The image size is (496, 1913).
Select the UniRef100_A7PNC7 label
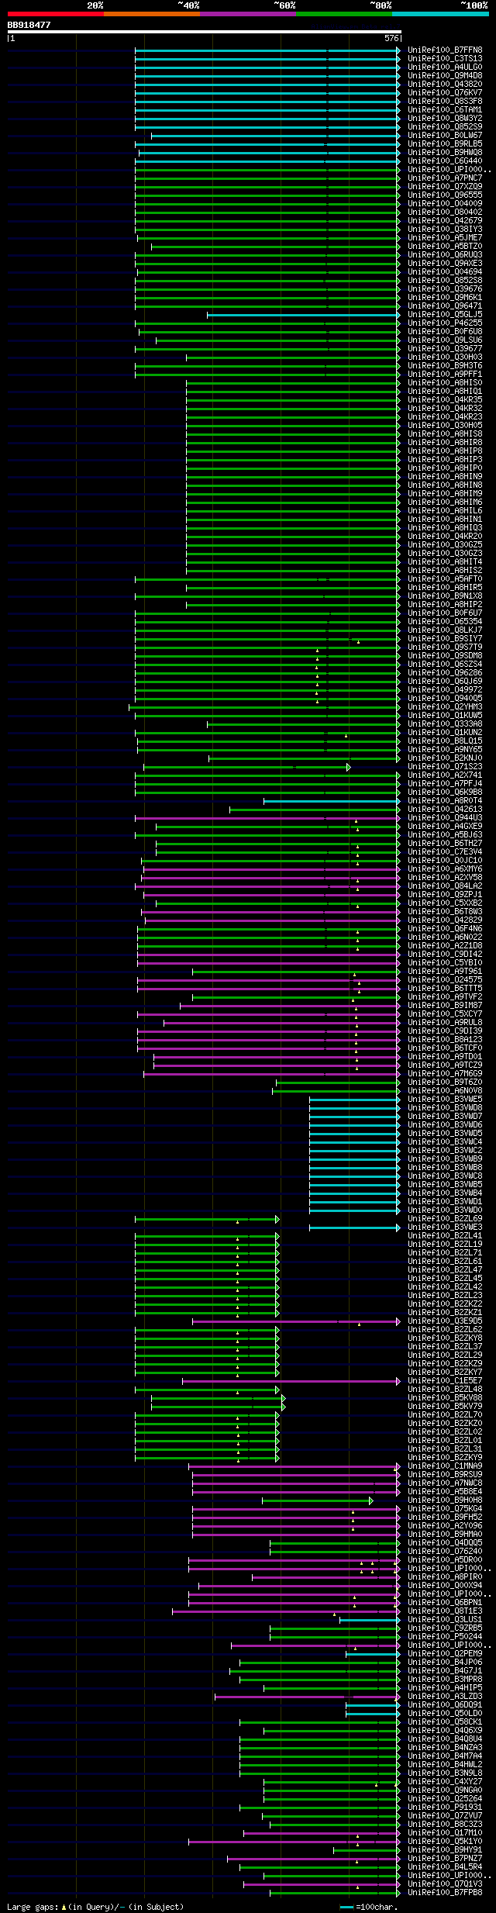click(445, 178)
